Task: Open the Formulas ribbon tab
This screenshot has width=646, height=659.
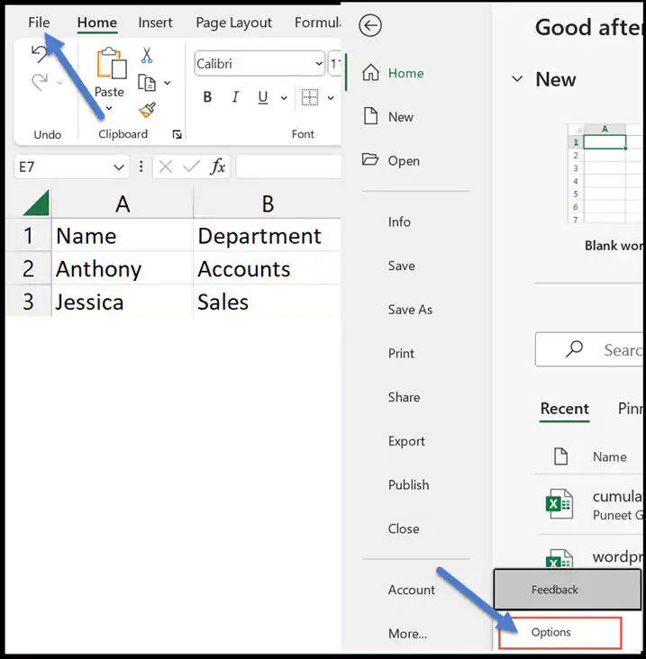Action: [317, 23]
